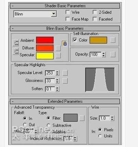
Task: Open the Specular color map button
Action: (58, 56)
